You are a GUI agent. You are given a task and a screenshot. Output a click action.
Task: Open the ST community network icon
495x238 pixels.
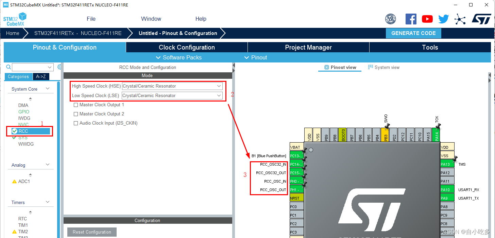(460, 19)
